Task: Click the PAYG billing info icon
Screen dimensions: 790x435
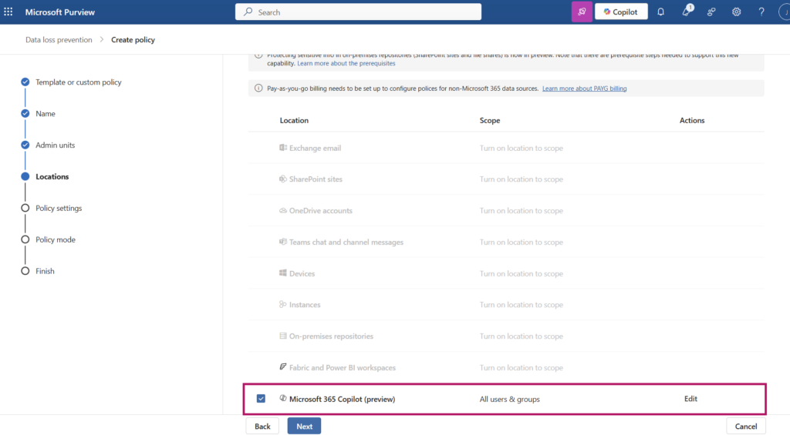Action: (x=258, y=88)
